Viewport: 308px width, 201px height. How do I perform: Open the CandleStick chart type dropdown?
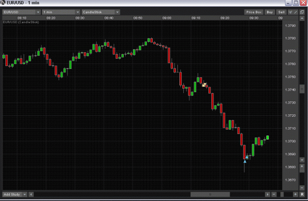pos(101,12)
